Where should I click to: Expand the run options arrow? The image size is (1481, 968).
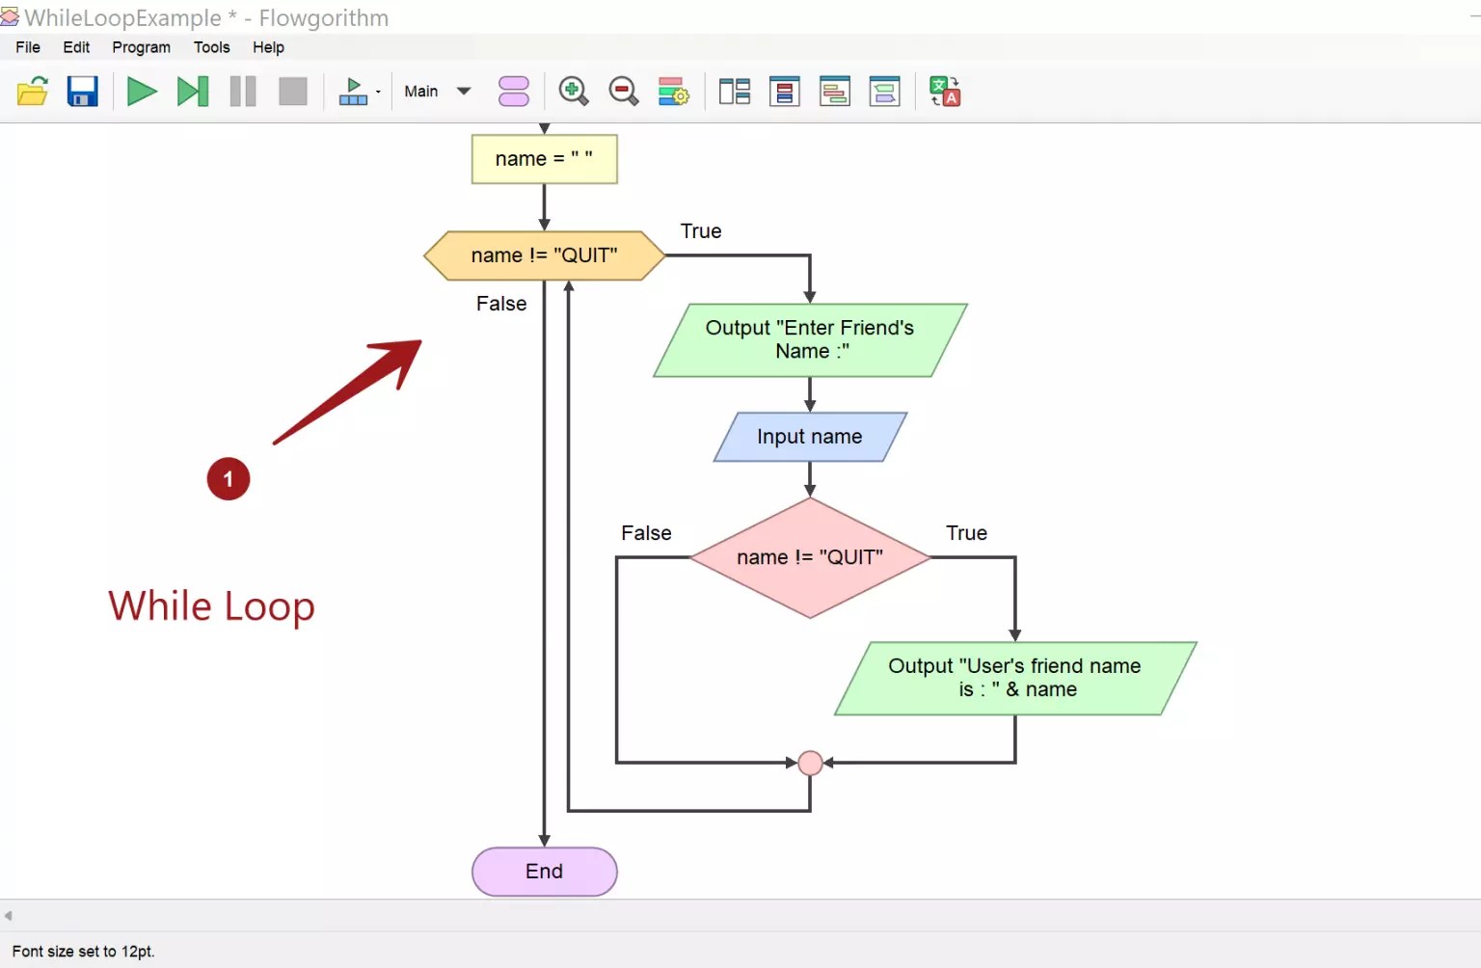378,91
